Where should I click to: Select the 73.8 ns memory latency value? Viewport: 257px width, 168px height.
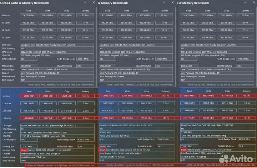point(85,15)
